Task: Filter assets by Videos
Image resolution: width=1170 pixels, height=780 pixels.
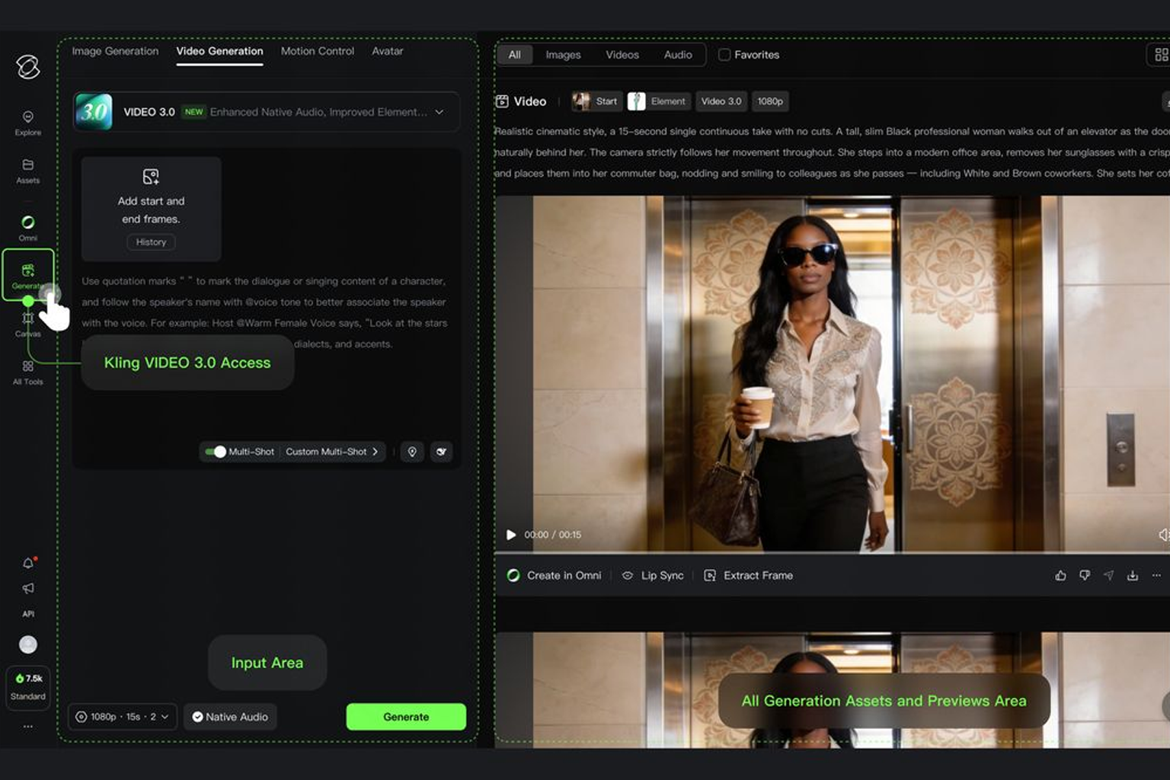Action: [x=622, y=55]
